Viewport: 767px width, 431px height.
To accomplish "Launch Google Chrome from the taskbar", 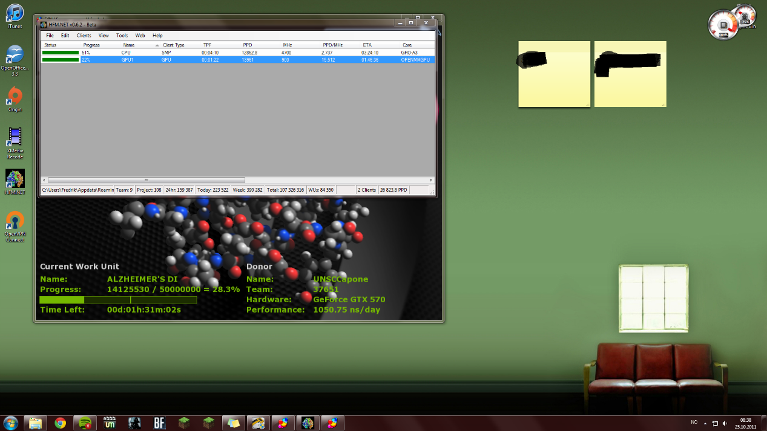I will 60,423.
